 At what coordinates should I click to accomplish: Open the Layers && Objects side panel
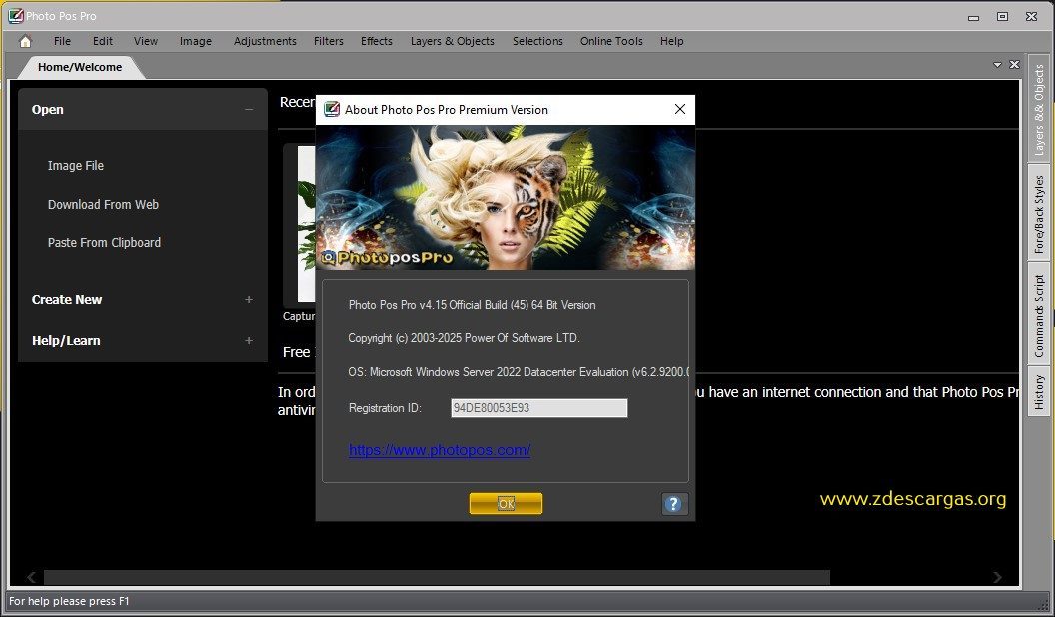click(1039, 110)
